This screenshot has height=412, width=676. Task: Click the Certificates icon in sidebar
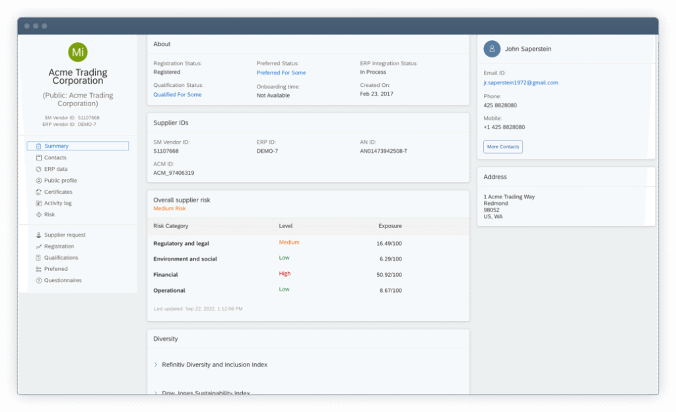[x=39, y=192]
